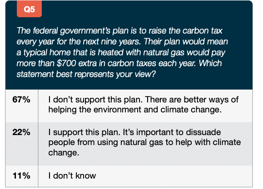Screen dimensions: 263x189
Task: Click "Their plan would mean" in the question
Action: click(186, 42)
